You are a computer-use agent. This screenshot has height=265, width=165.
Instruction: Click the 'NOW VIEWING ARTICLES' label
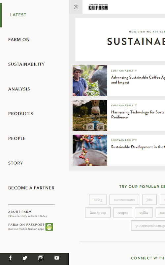[x=147, y=32]
